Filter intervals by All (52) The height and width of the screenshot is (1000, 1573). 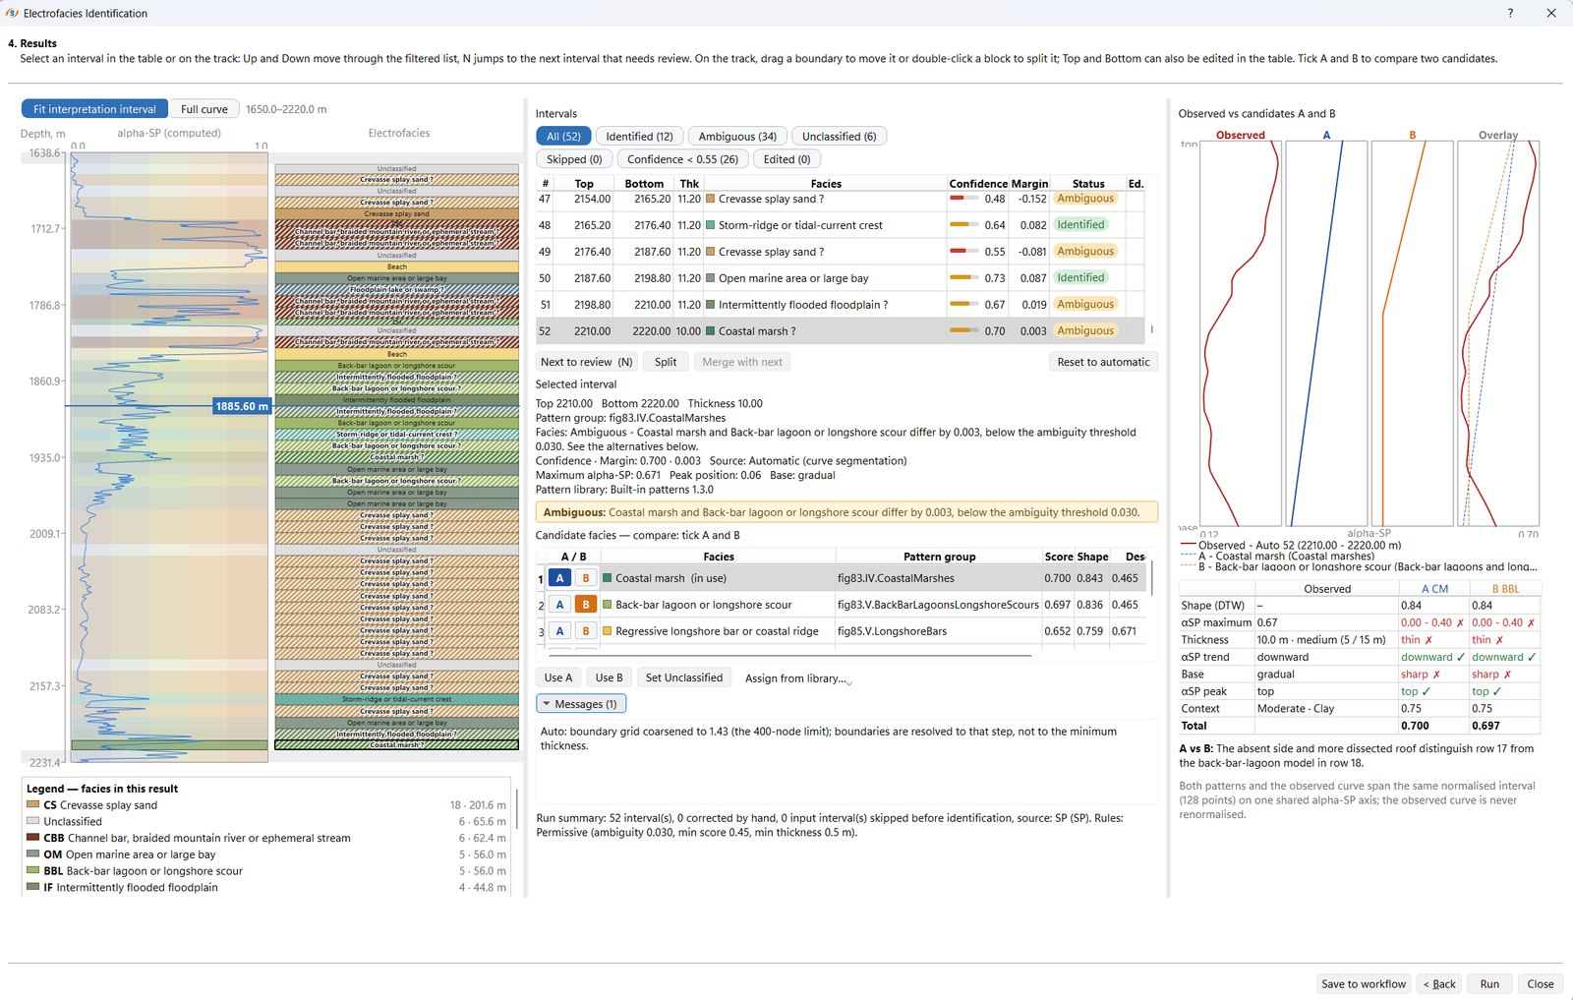563,137
